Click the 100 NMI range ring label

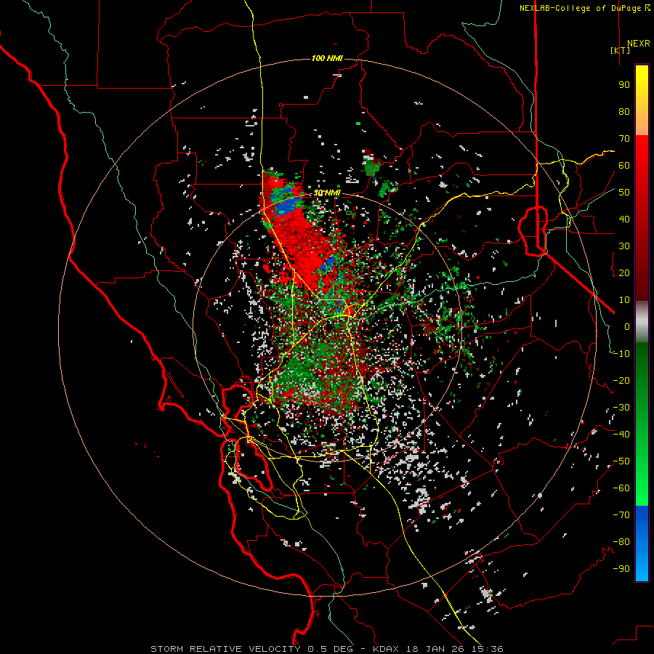point(327,58)
